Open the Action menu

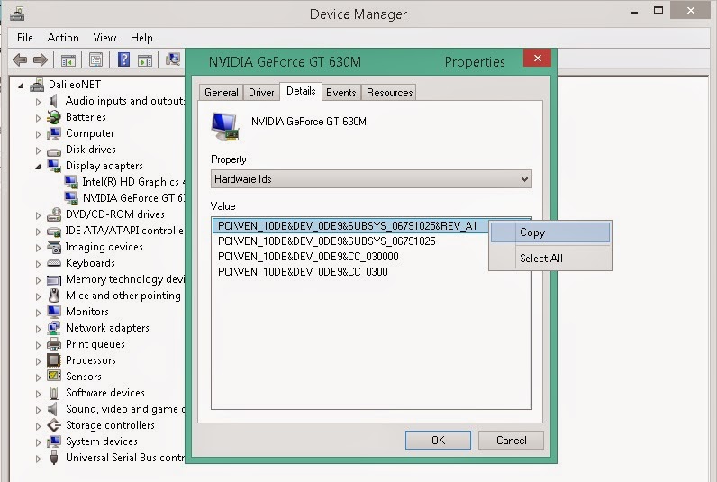63,38
